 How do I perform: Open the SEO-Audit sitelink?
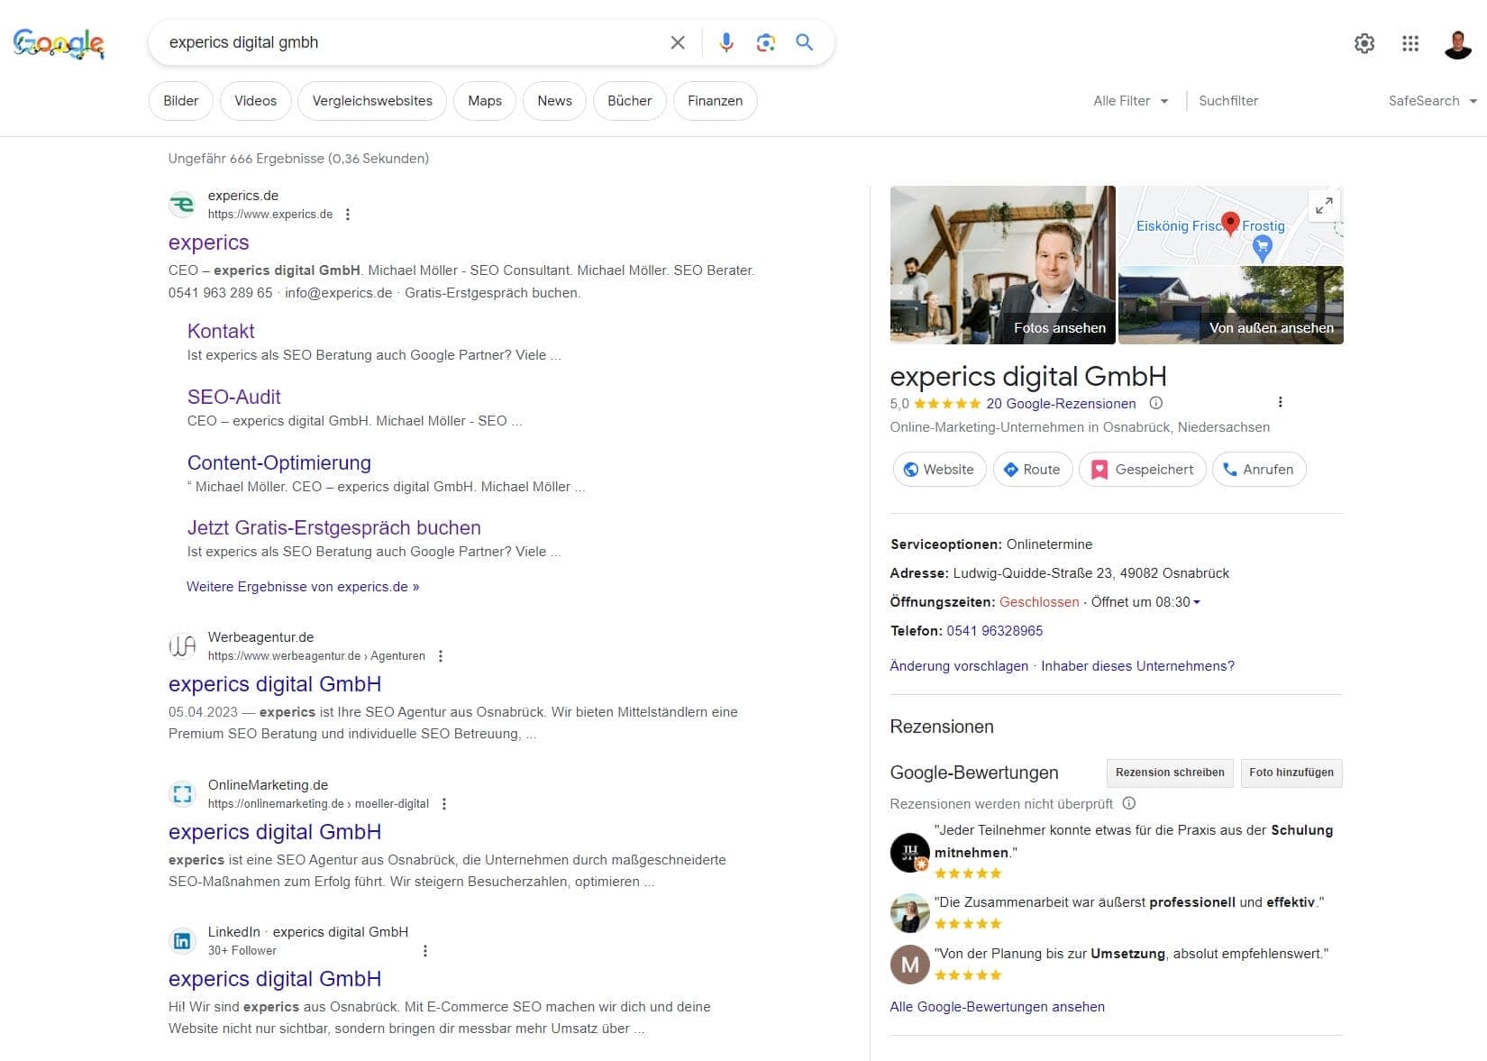[234, 397]
